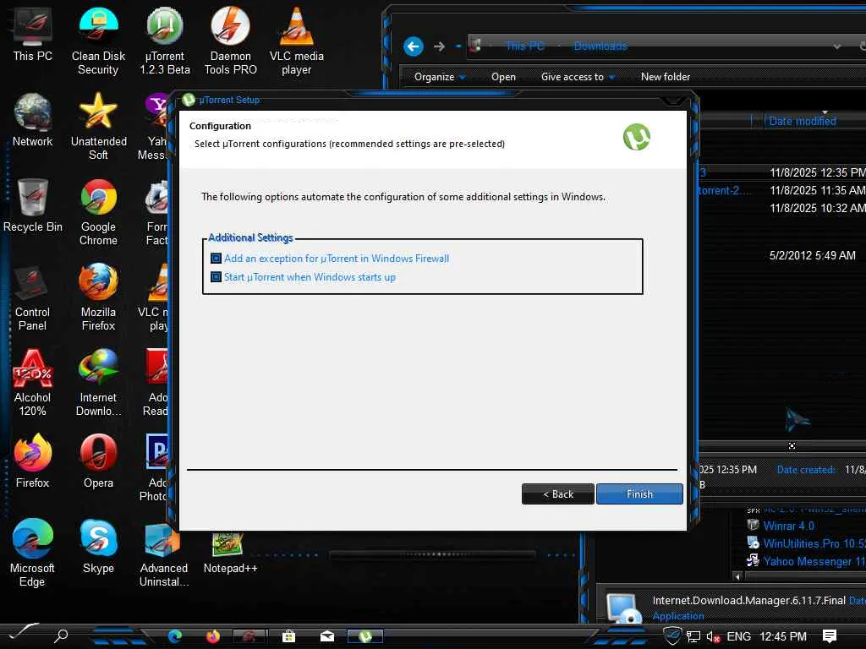Launch Google Chrome desktop icon

tap(98, 212)
